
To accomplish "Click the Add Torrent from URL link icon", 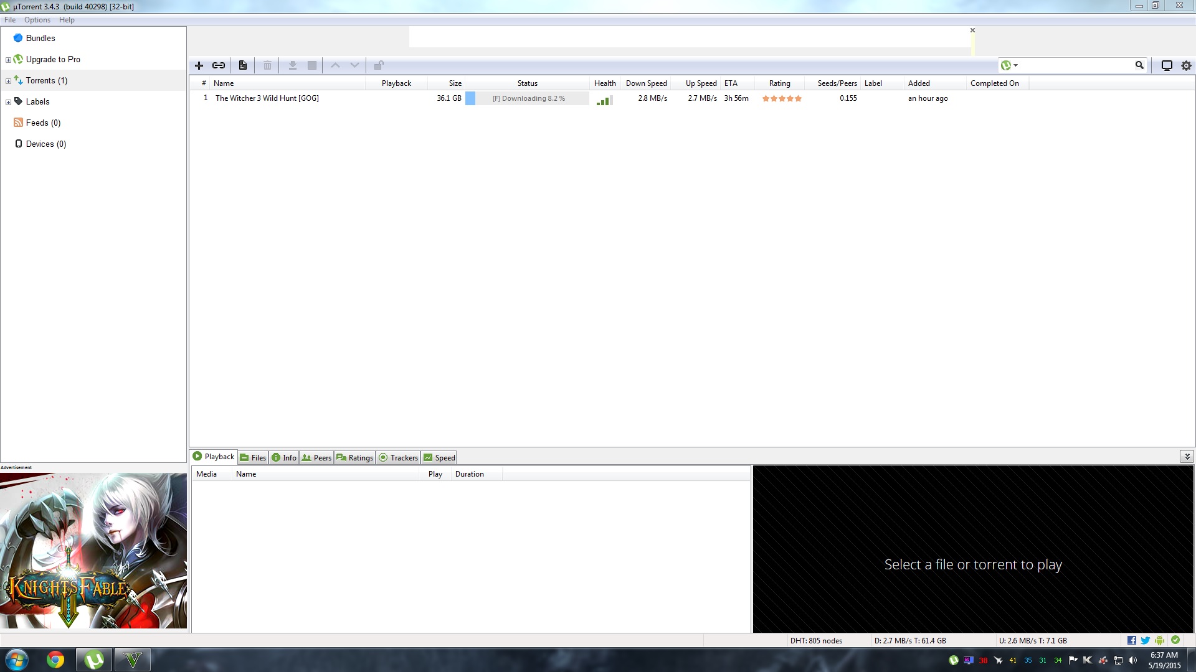I will pyautogui.click(x=219, y=65).
